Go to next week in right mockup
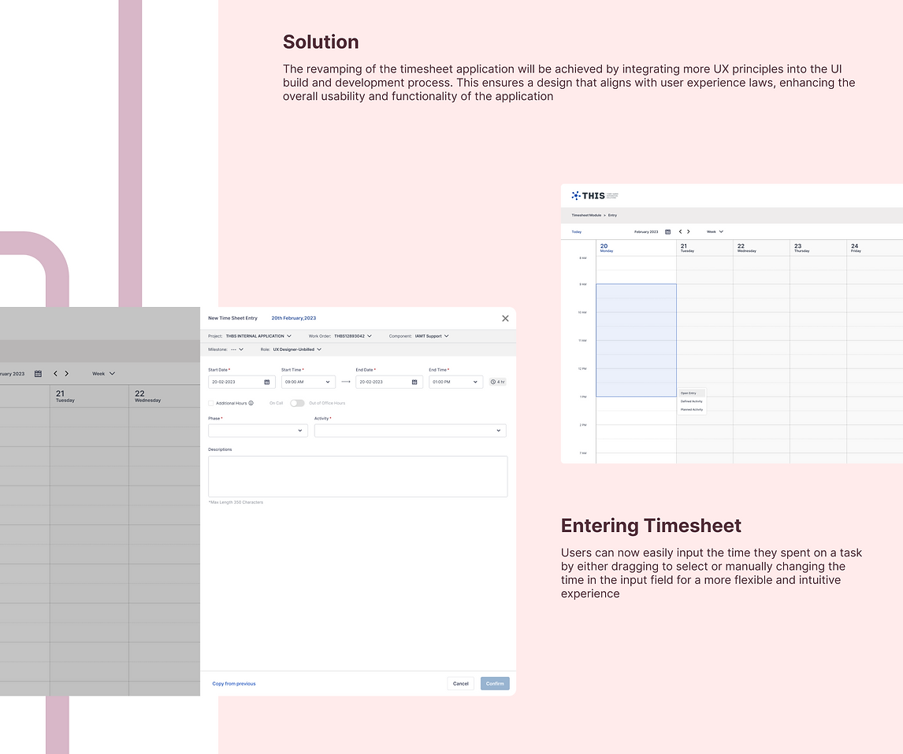Viewport: 903px width, 754px height. coord(688,231)
